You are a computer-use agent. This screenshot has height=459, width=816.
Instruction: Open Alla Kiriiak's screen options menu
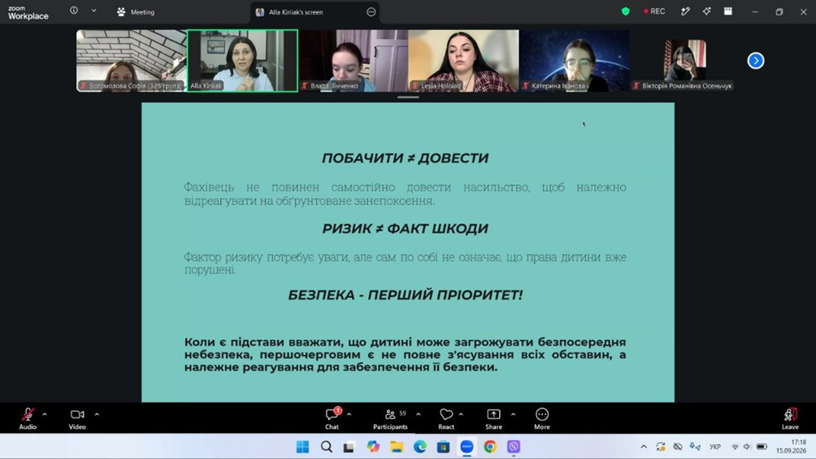(x=371, y=12)
